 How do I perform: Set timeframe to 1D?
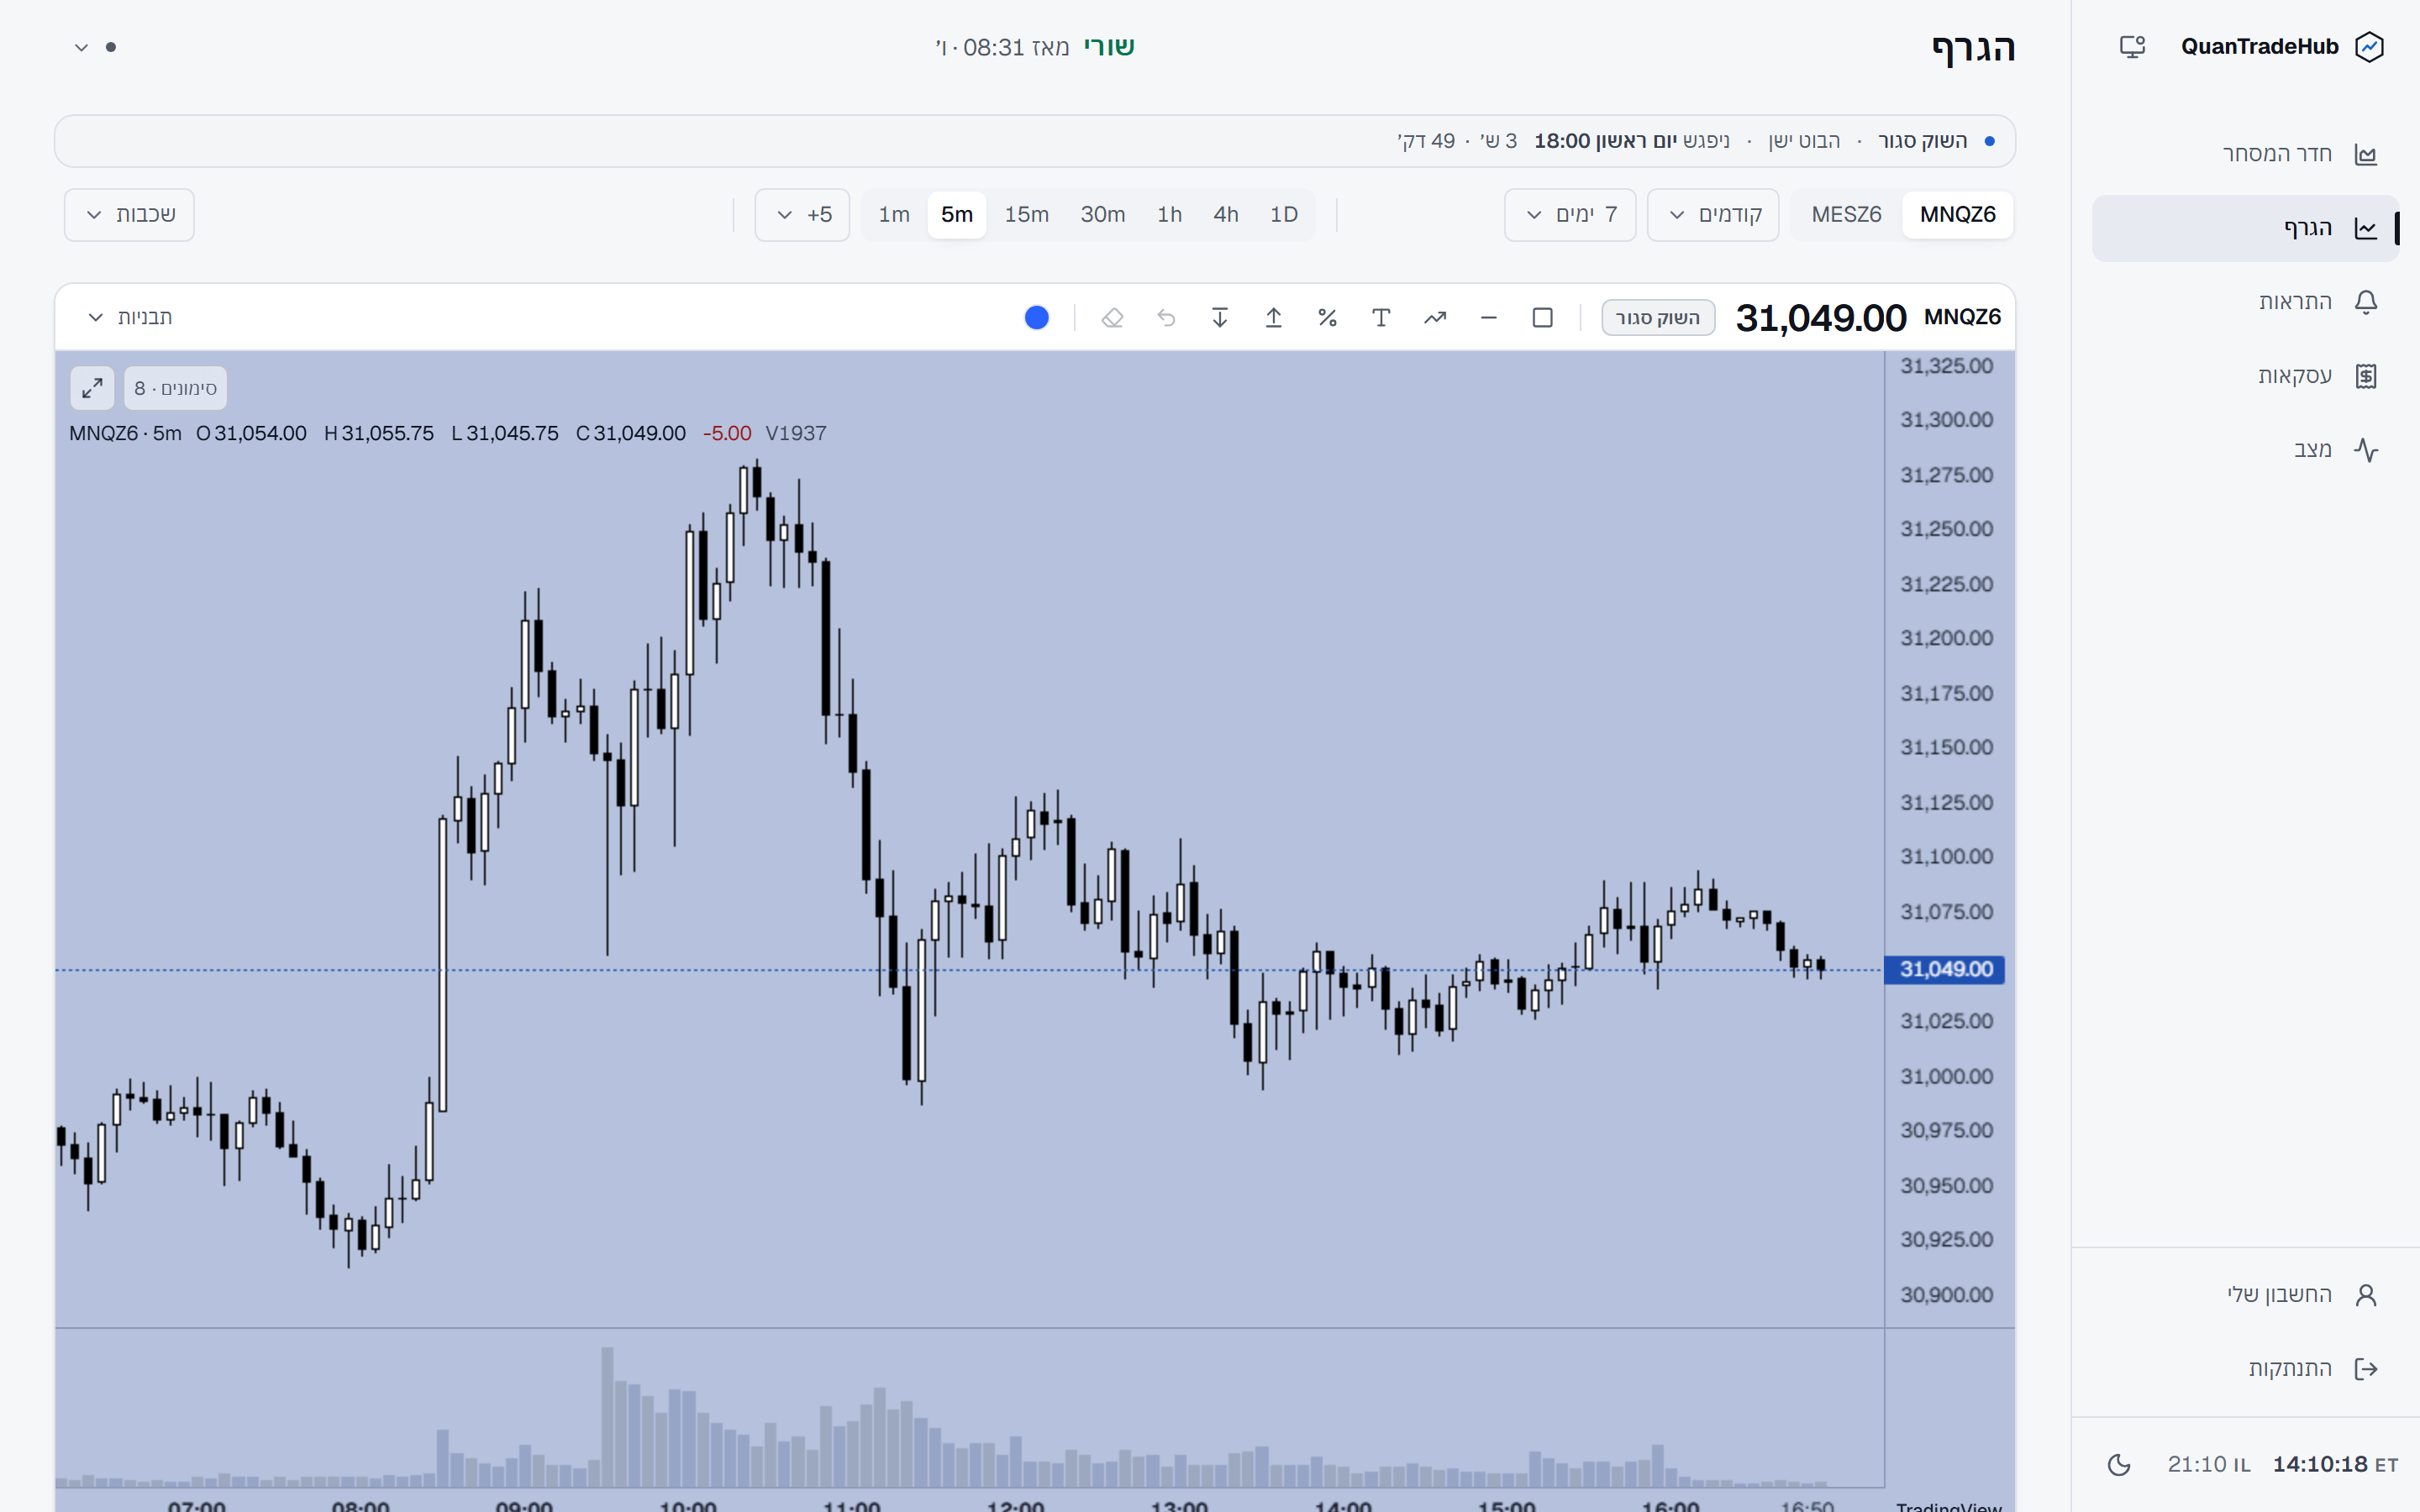(x=1283, y=215)
